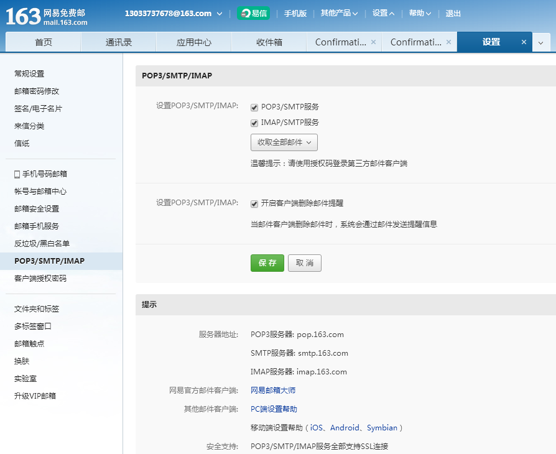556x454 pixels.
Task: Open the 其他产品 dropdown
Action: [339, 12]
